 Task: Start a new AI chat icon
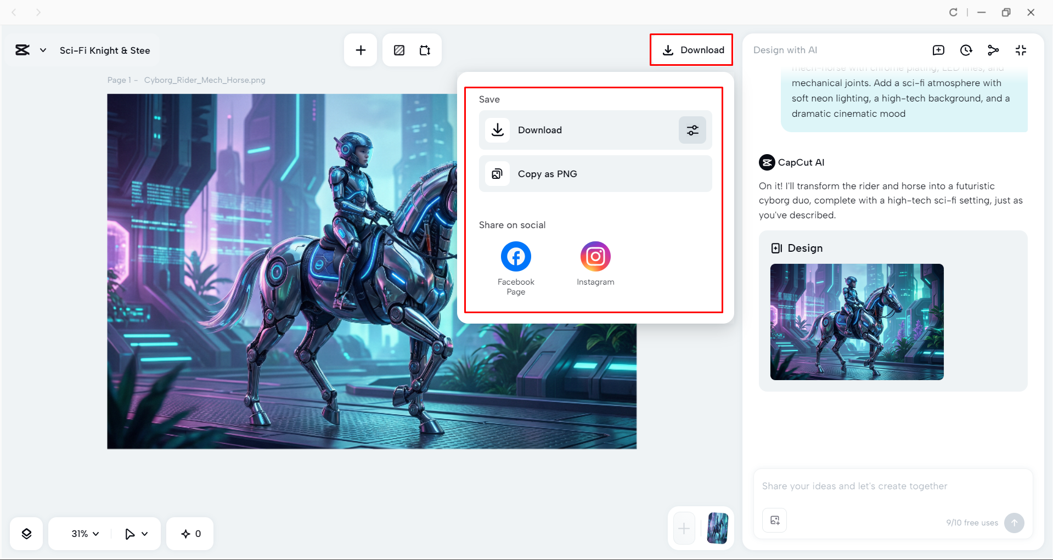pyautogui.click(x=938, y=50)
